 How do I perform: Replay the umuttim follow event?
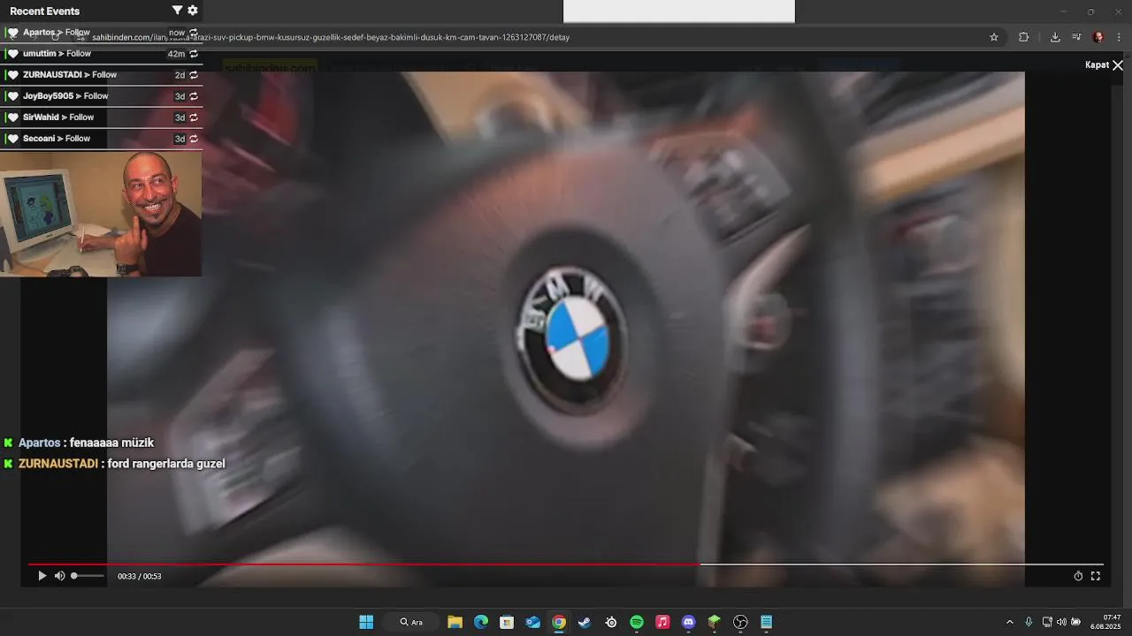pyautogui.click(x=194, y=54)
